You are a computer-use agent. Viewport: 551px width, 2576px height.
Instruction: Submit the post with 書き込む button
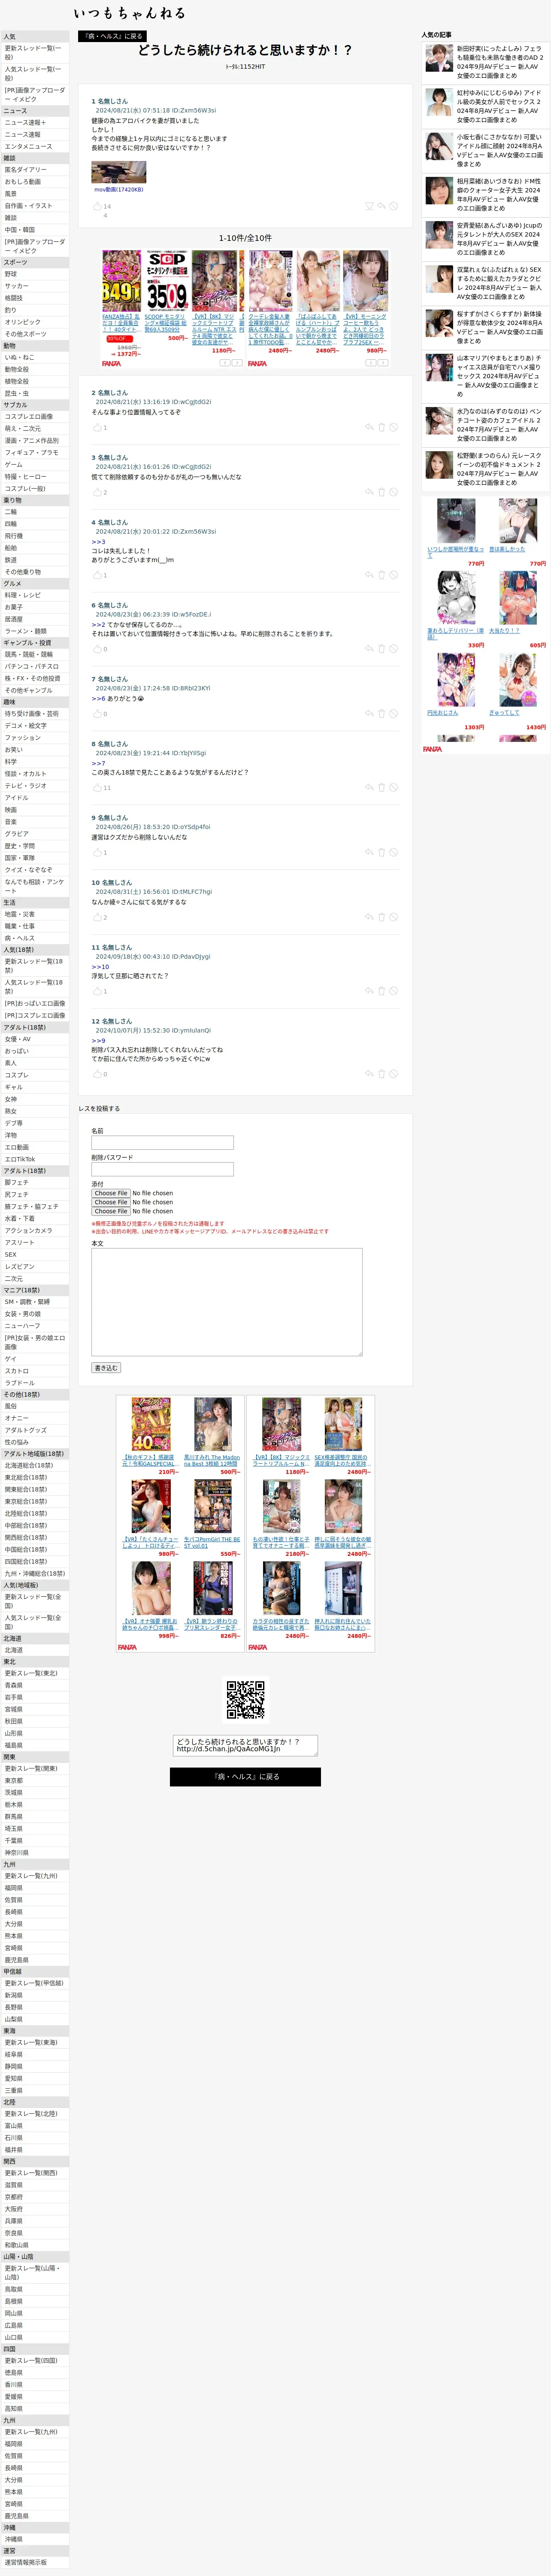click(x=106, y=1368)
